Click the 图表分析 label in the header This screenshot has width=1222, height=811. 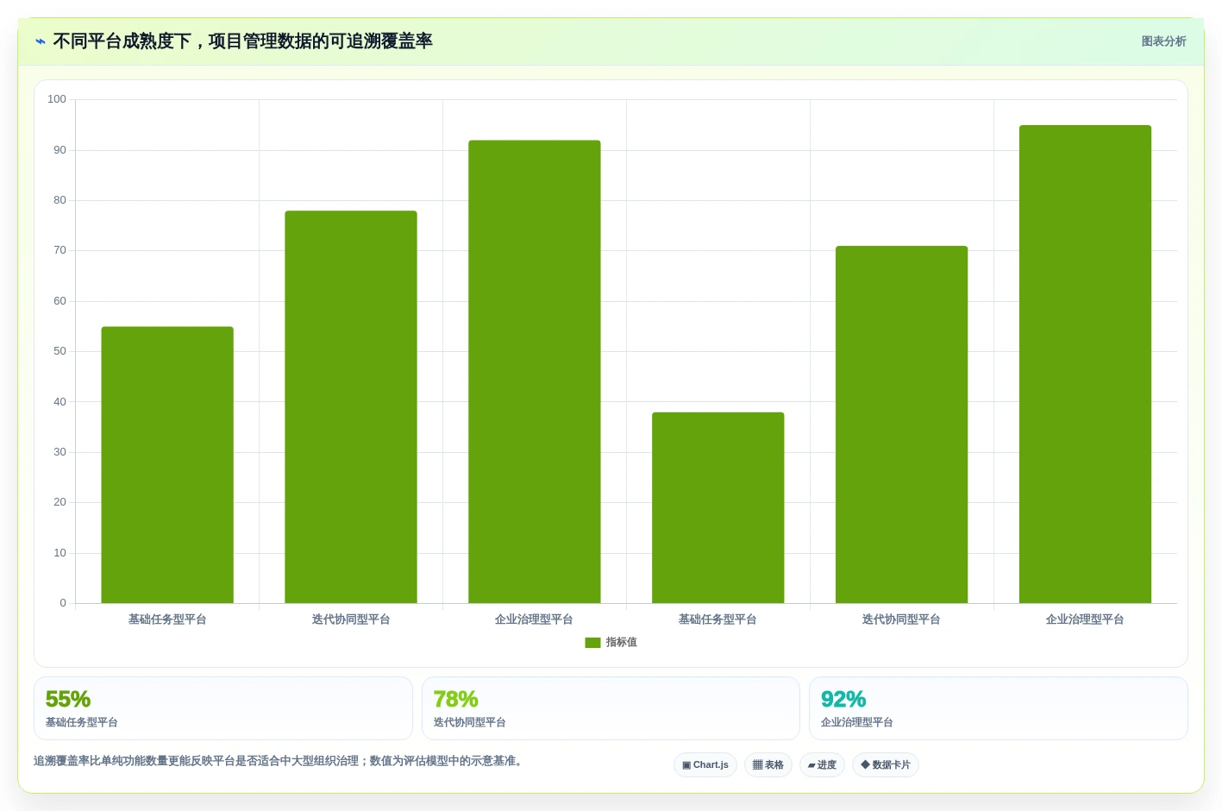point(1164,41)
